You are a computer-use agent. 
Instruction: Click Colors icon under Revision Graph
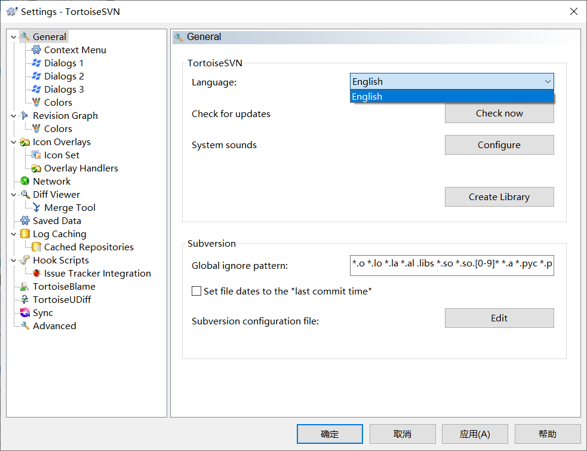tap(36, 128)
